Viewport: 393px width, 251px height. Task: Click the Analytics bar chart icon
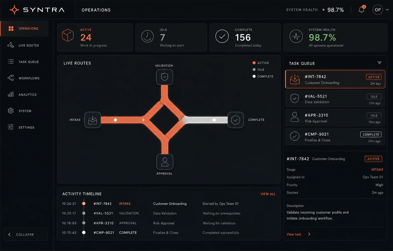[11, 94]
